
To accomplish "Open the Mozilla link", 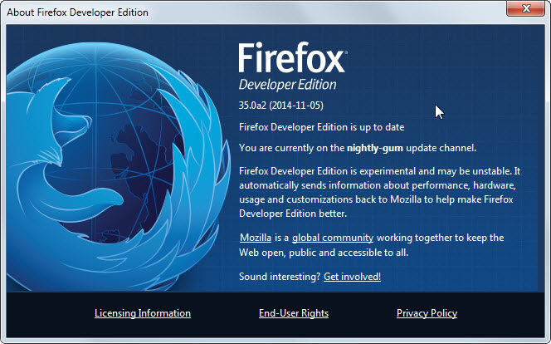I will click(256, 238).
